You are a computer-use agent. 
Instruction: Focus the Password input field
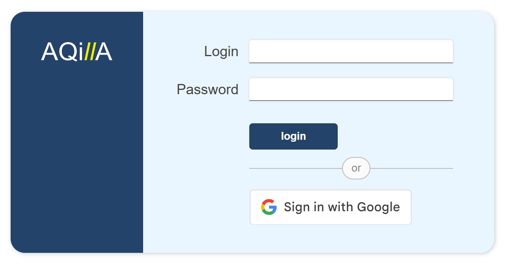(351, 89)
